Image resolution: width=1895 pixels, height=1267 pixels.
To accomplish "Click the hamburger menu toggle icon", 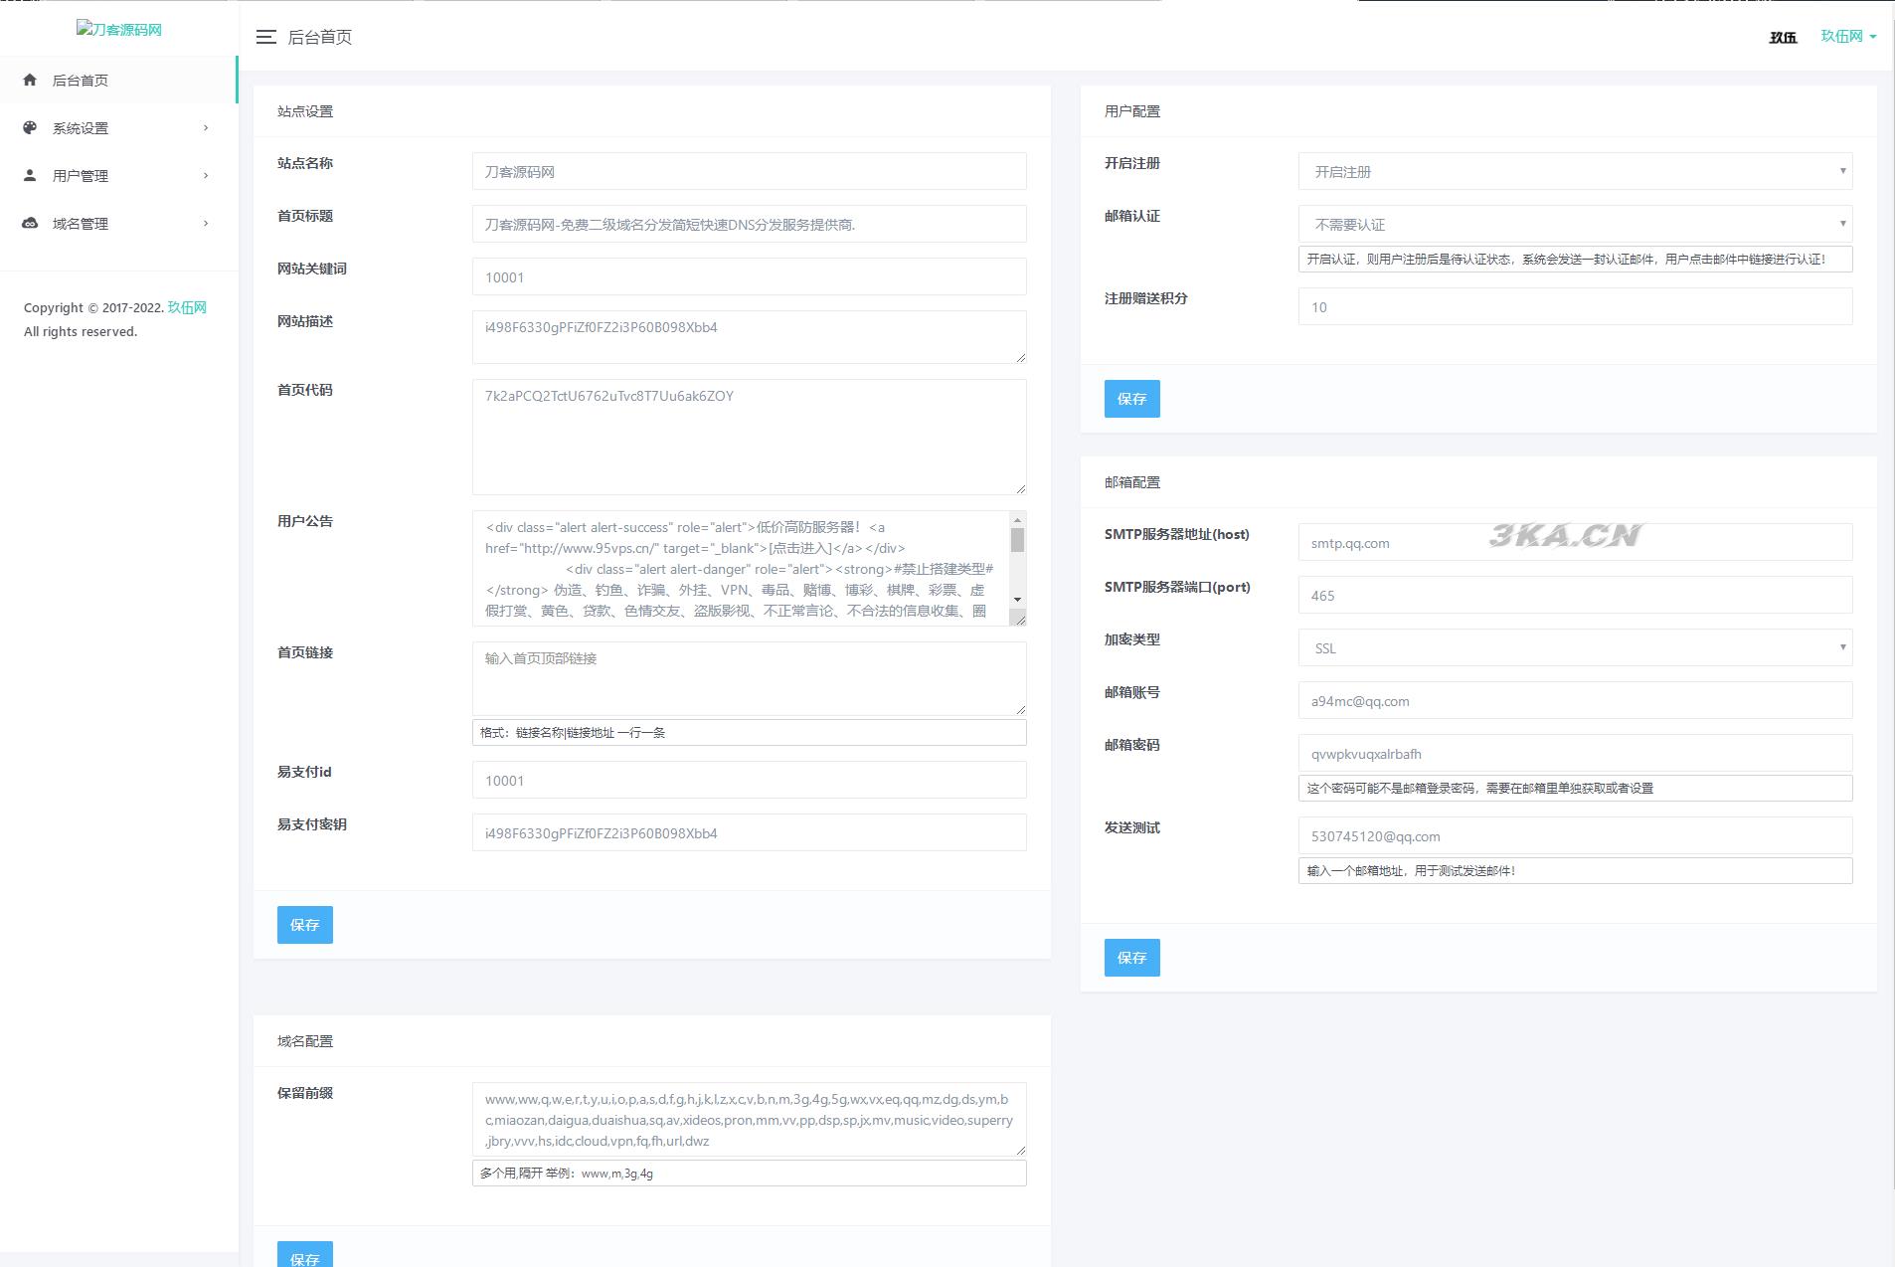I will click(265, 37).
